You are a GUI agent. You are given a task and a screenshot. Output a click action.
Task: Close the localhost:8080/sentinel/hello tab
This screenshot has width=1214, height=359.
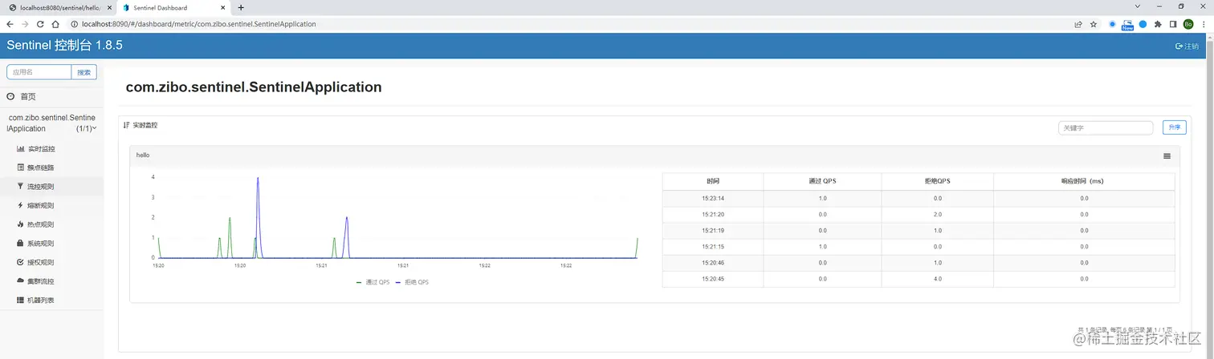pyautogui.click(x=111, y=7)
